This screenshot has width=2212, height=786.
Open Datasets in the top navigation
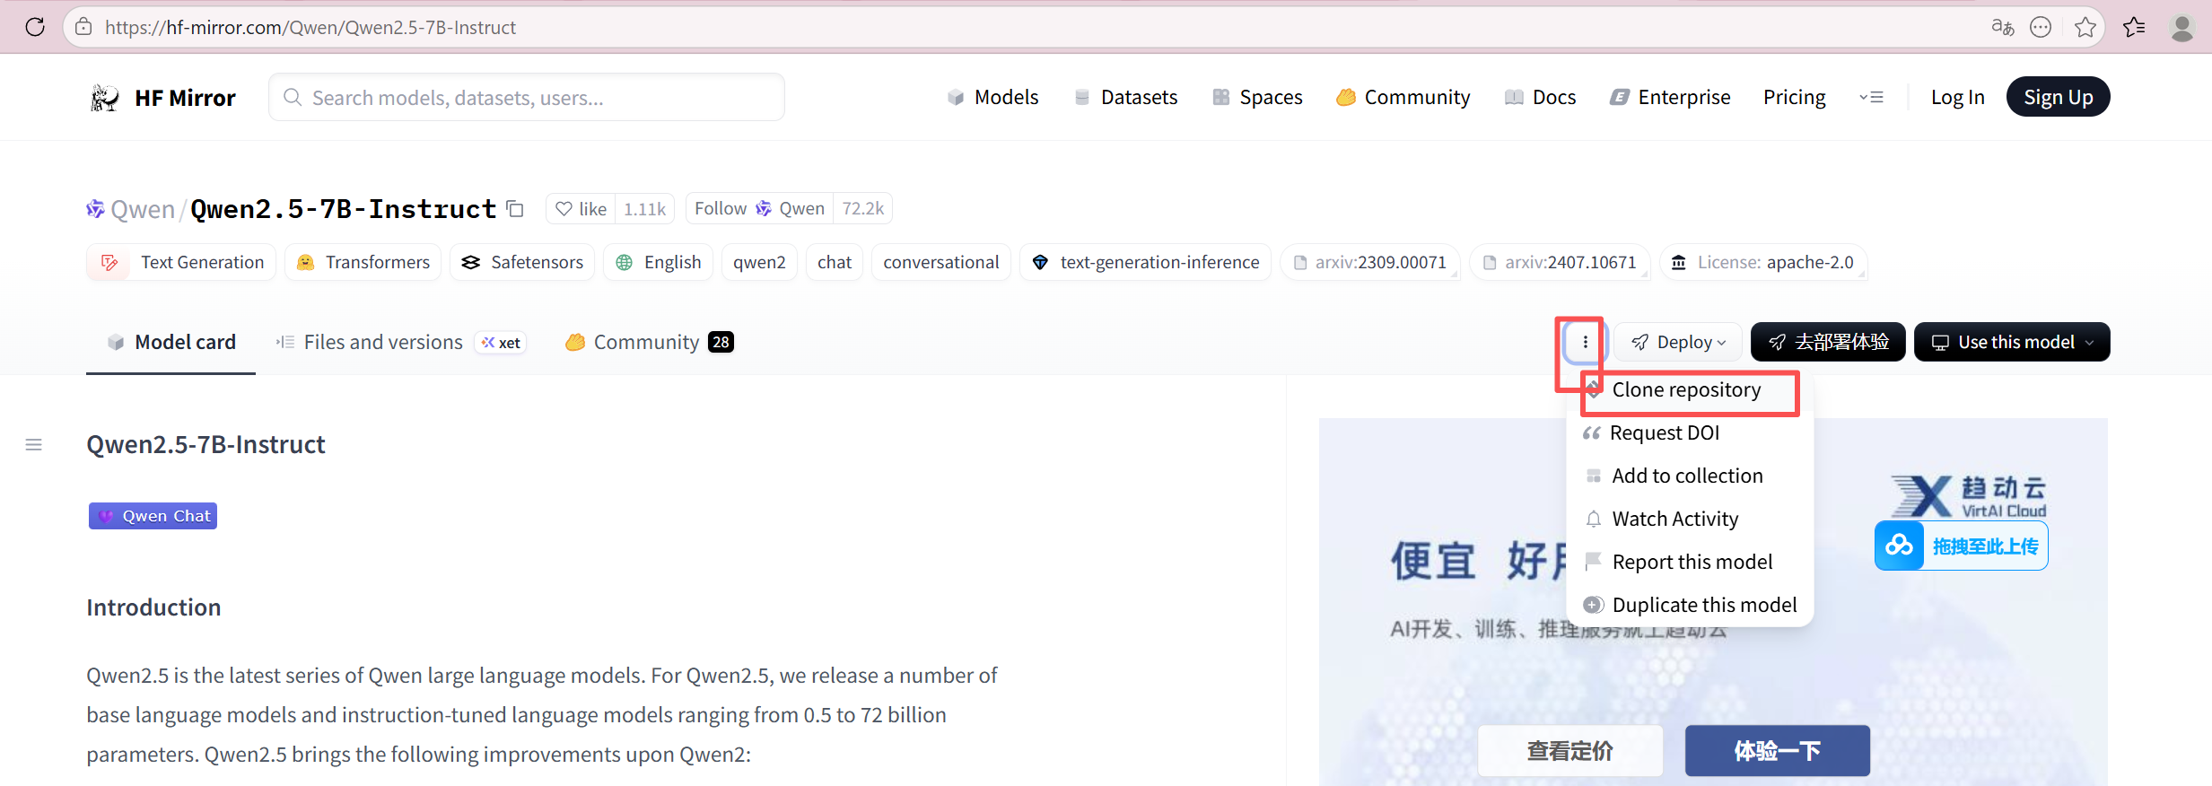click(1126, 97)
